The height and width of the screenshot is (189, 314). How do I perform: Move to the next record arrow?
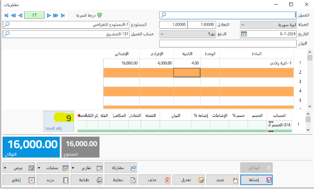click(49, 15)
